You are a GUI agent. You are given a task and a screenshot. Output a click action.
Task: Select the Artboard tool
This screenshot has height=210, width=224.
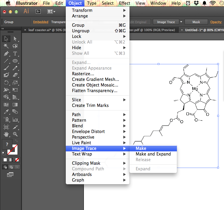[x=6, y=127]
